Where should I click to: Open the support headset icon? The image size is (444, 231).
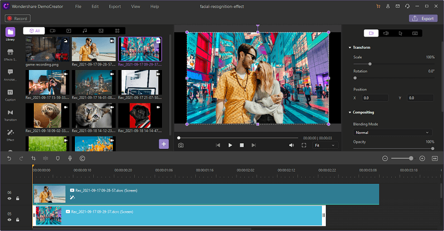407,6
